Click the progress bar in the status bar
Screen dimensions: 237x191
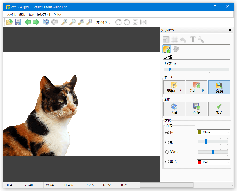[x=167, y=185]
